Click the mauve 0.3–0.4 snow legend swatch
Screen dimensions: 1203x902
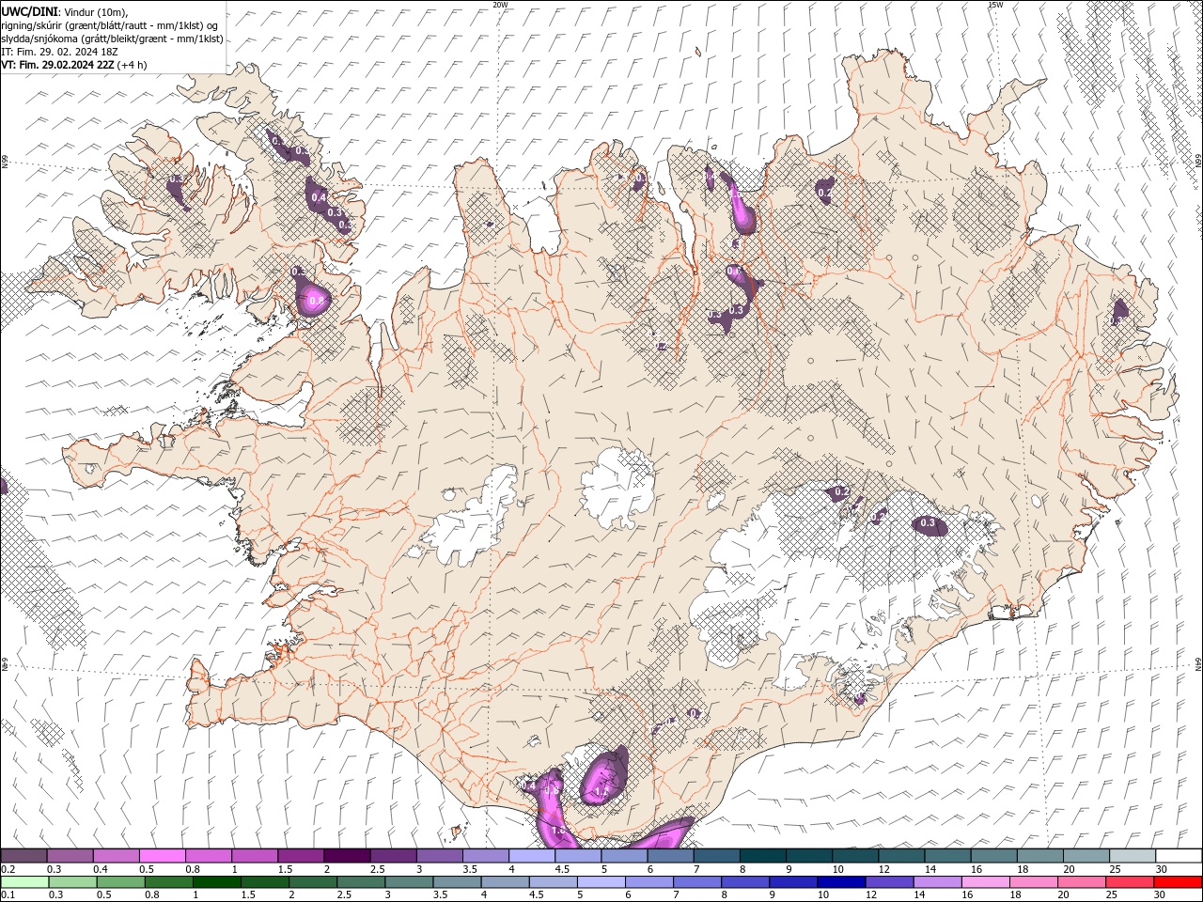[70, 855]
